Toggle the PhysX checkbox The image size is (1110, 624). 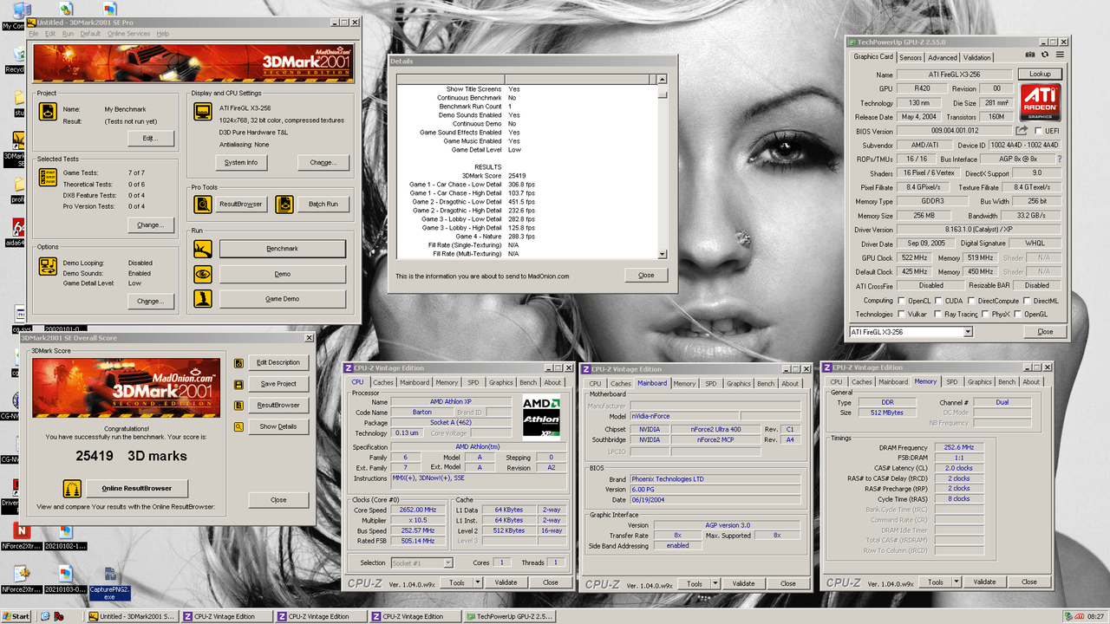click(x=986, y=314)
